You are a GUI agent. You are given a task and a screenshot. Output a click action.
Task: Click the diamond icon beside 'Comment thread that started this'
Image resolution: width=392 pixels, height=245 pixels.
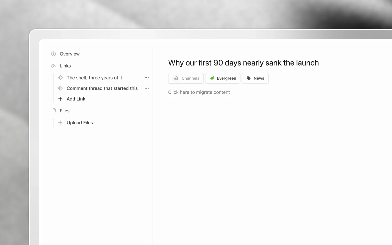point(60,88)
